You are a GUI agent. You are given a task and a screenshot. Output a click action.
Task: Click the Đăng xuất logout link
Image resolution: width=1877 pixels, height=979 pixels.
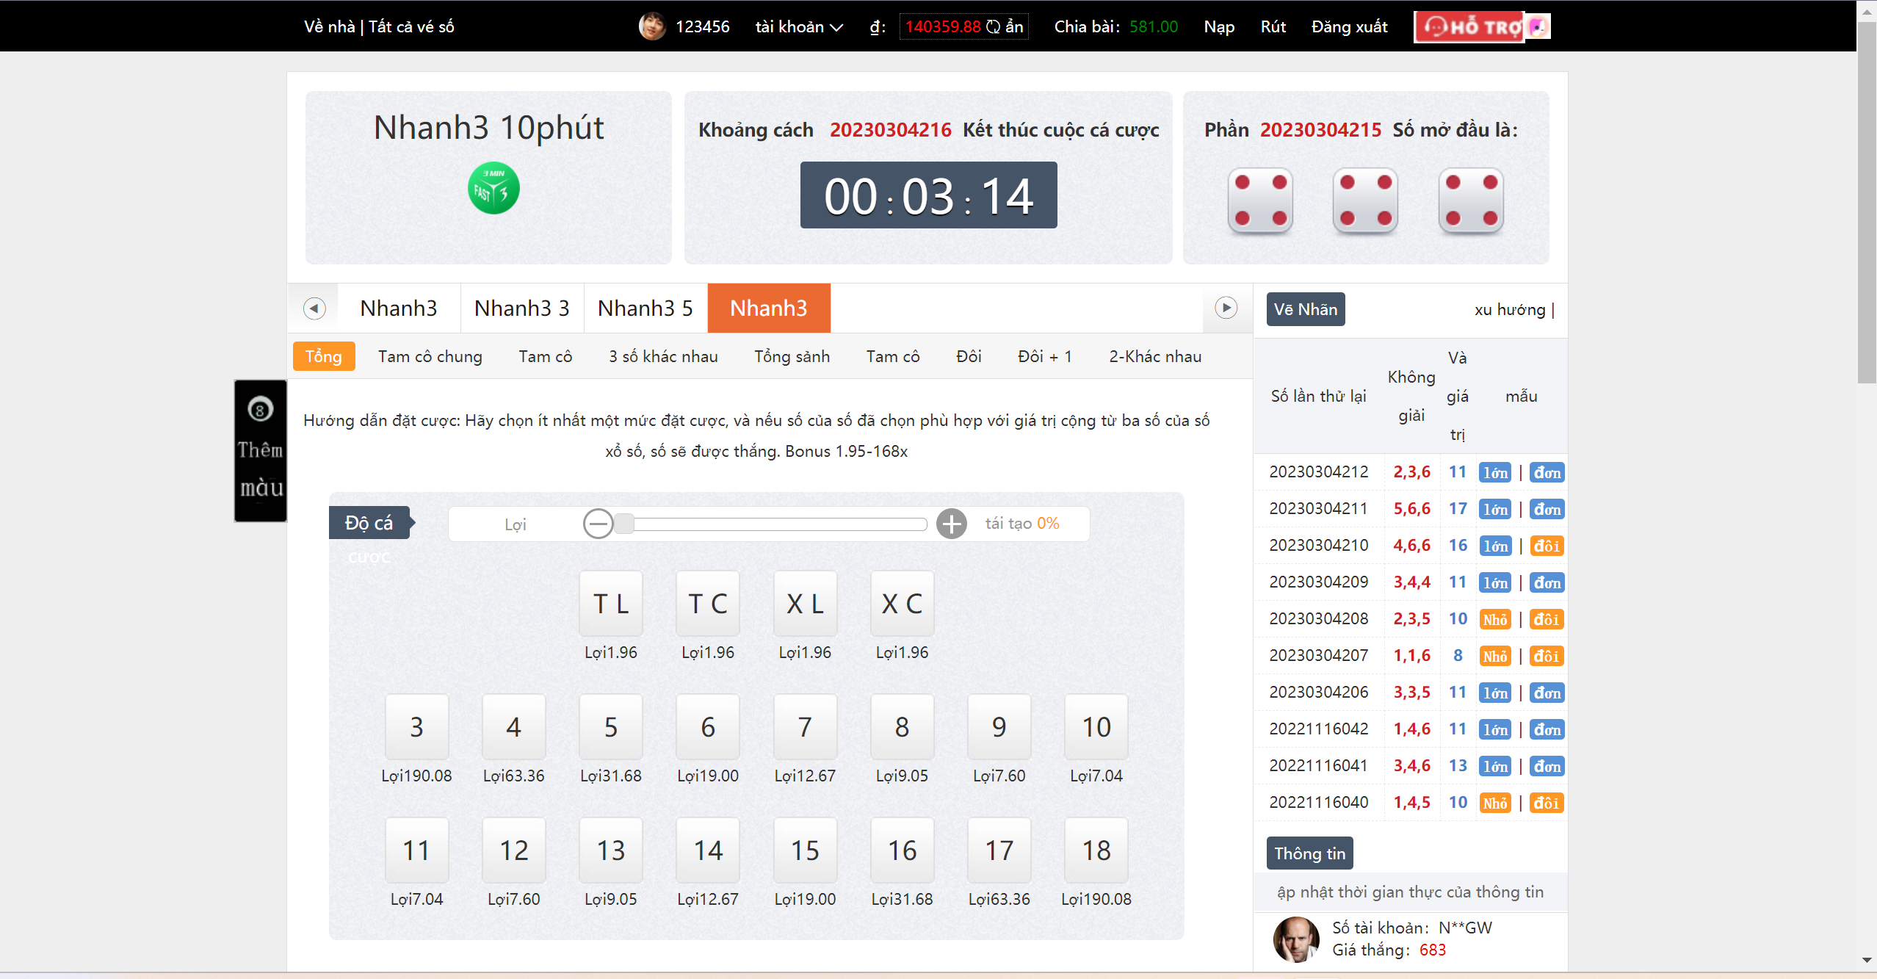1349,27
